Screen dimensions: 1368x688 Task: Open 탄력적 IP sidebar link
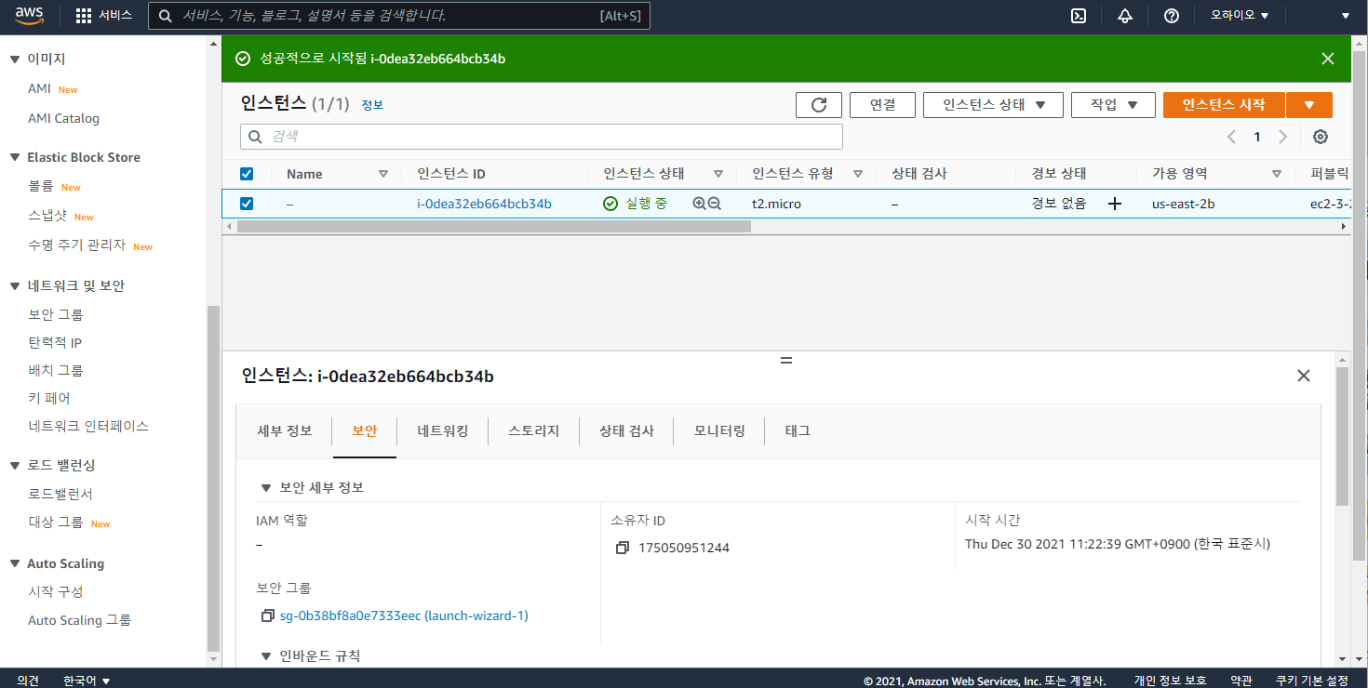pyautogui.click(x=55, y=343)
